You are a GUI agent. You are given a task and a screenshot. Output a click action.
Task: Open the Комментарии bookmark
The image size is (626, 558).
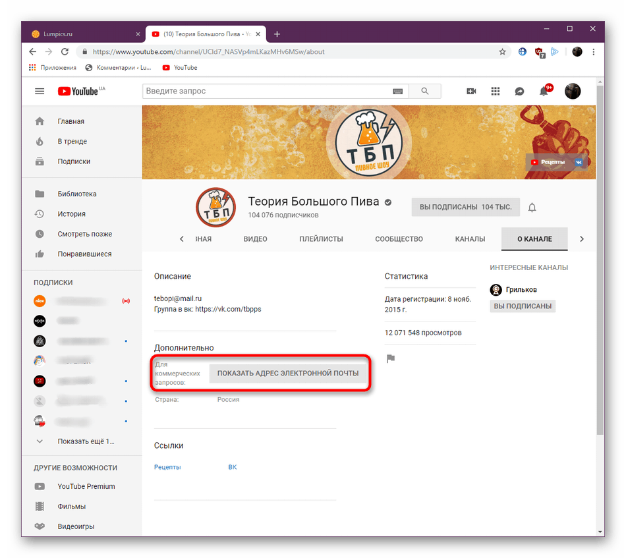pos(119,67)
